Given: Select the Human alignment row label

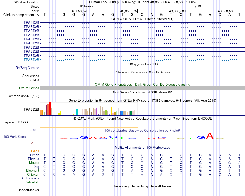Looking at the screenshot, I should pos(34,155).
